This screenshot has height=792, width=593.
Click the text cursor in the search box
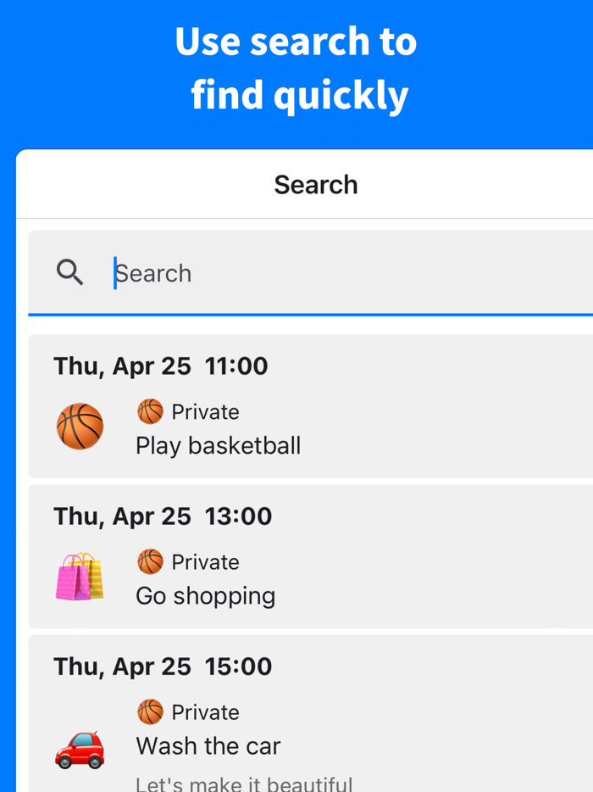116,272
